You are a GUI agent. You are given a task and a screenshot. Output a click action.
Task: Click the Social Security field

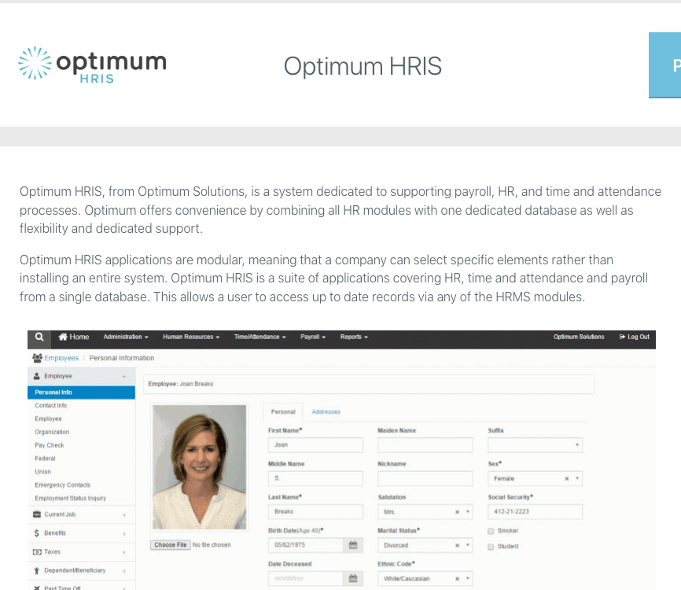pos(535,512)
